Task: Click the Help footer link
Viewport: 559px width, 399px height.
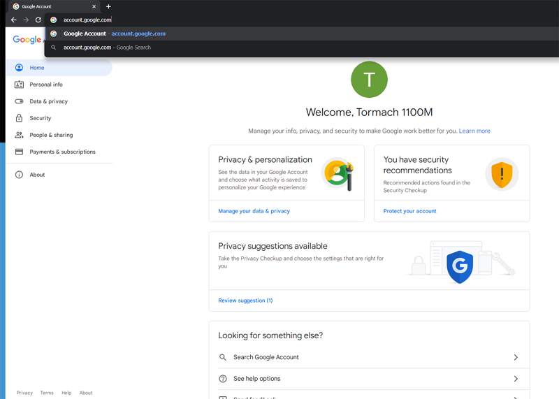Action: coord(66,393)
